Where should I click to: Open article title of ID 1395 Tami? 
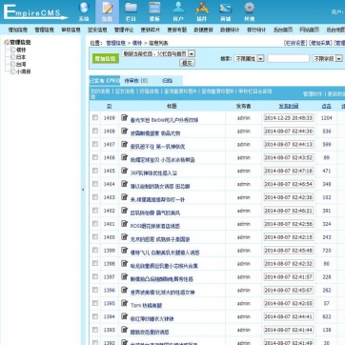(x=146, y=305)
